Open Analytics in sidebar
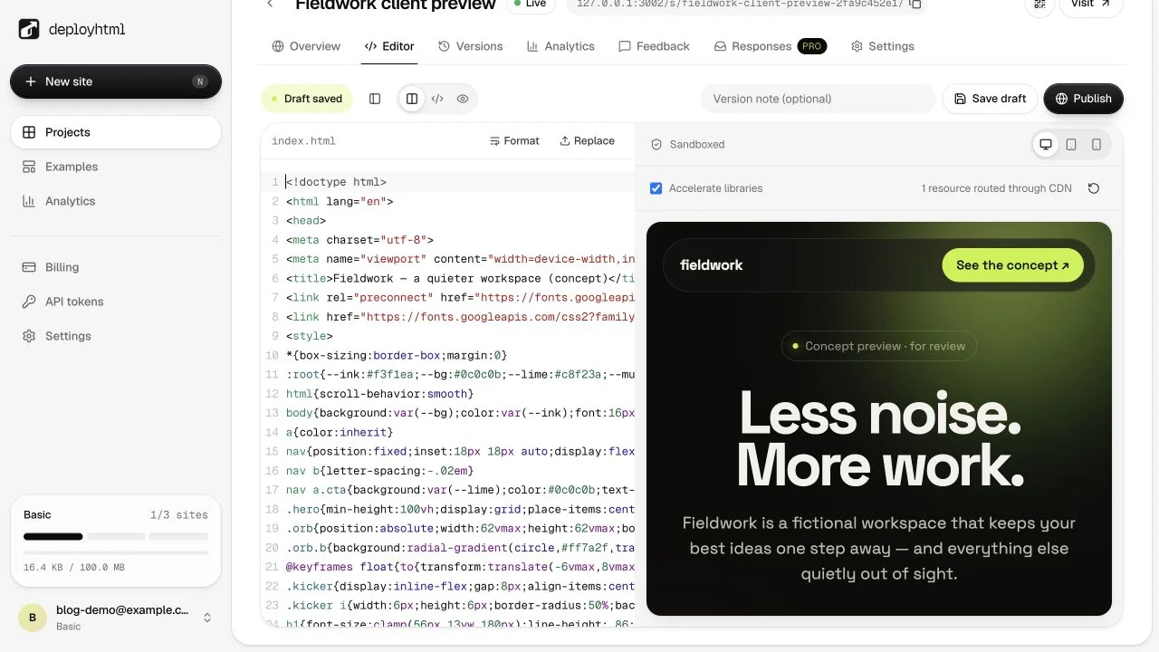 [x=116, y=201]
